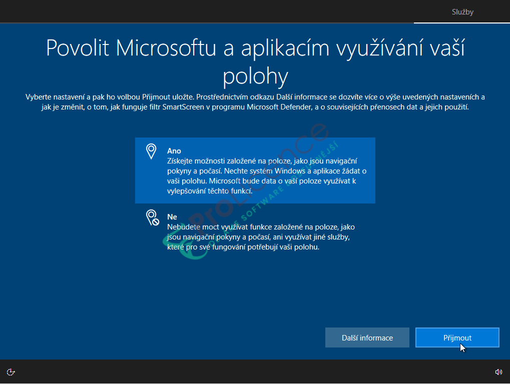Click the Přijmout button
Image resolution: width=510 pixels, height=384 pixels.
(457, 337)
